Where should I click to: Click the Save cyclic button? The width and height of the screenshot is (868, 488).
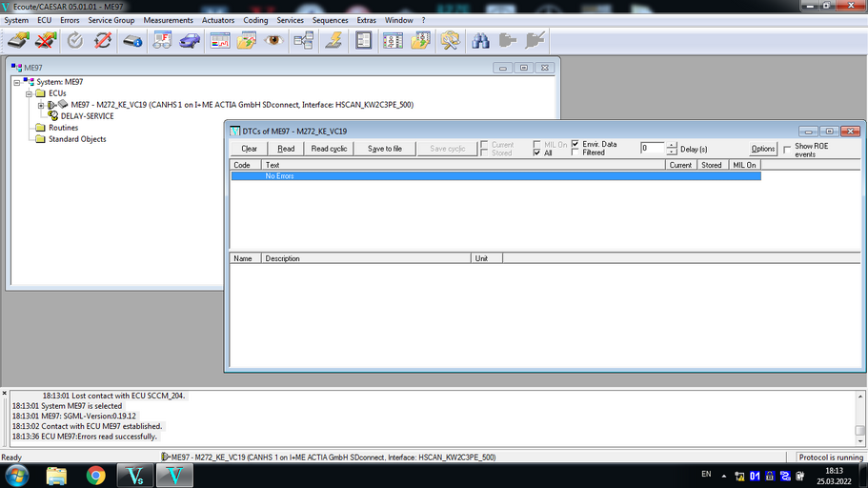tap(447, 149)
